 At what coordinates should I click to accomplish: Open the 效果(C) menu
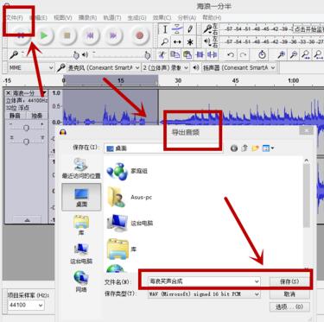162,17
